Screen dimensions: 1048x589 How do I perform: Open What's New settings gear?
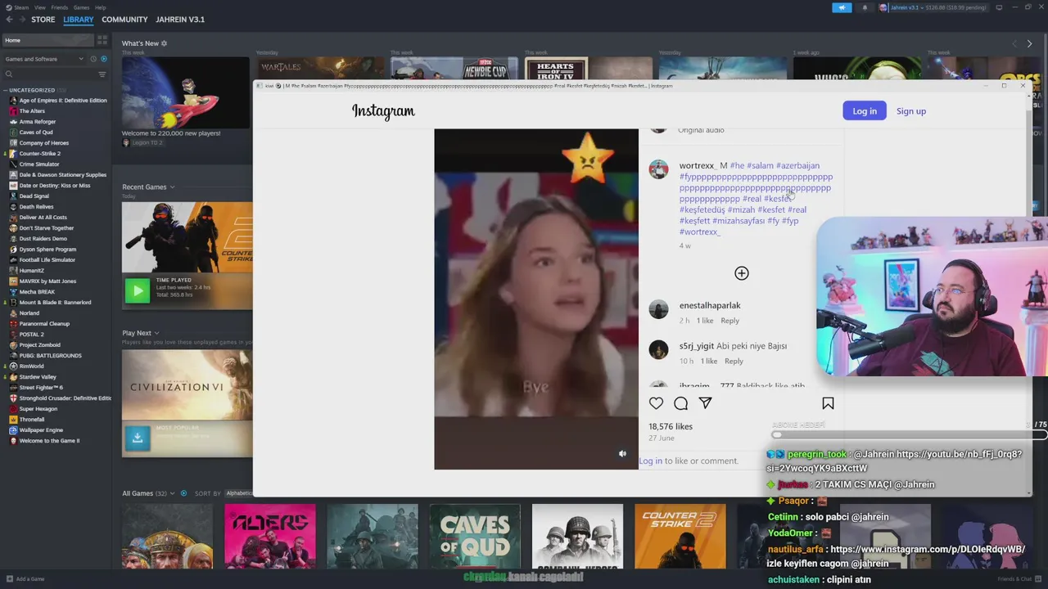[x=164, y=43]
